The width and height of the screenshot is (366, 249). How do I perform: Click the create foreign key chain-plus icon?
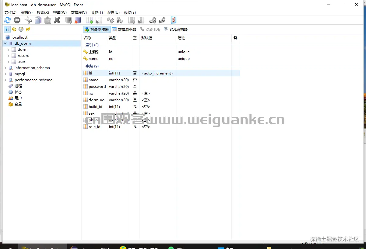point(153,20)
